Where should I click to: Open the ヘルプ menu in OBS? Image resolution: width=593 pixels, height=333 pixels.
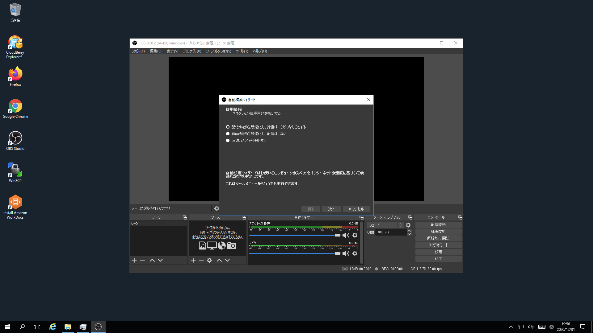259,51
